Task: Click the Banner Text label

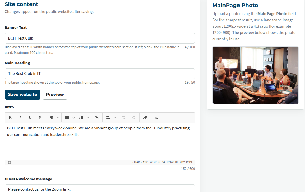Action: pyautogui.click(x=16, y=28)
